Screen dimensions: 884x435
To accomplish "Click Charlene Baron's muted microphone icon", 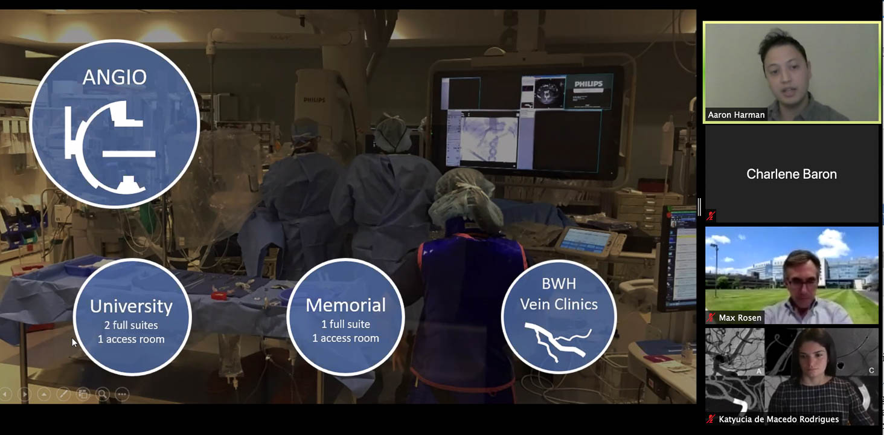I will click(x=711, y=215).
